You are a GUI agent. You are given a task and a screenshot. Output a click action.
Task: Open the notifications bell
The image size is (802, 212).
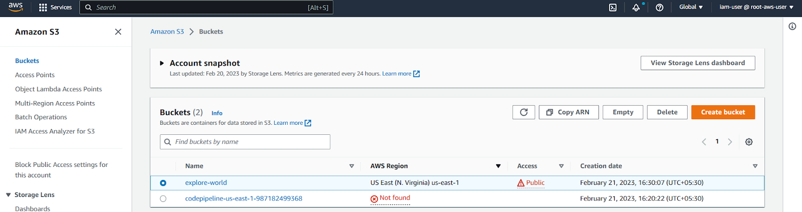pyautogui.click(x=636, y=8)
